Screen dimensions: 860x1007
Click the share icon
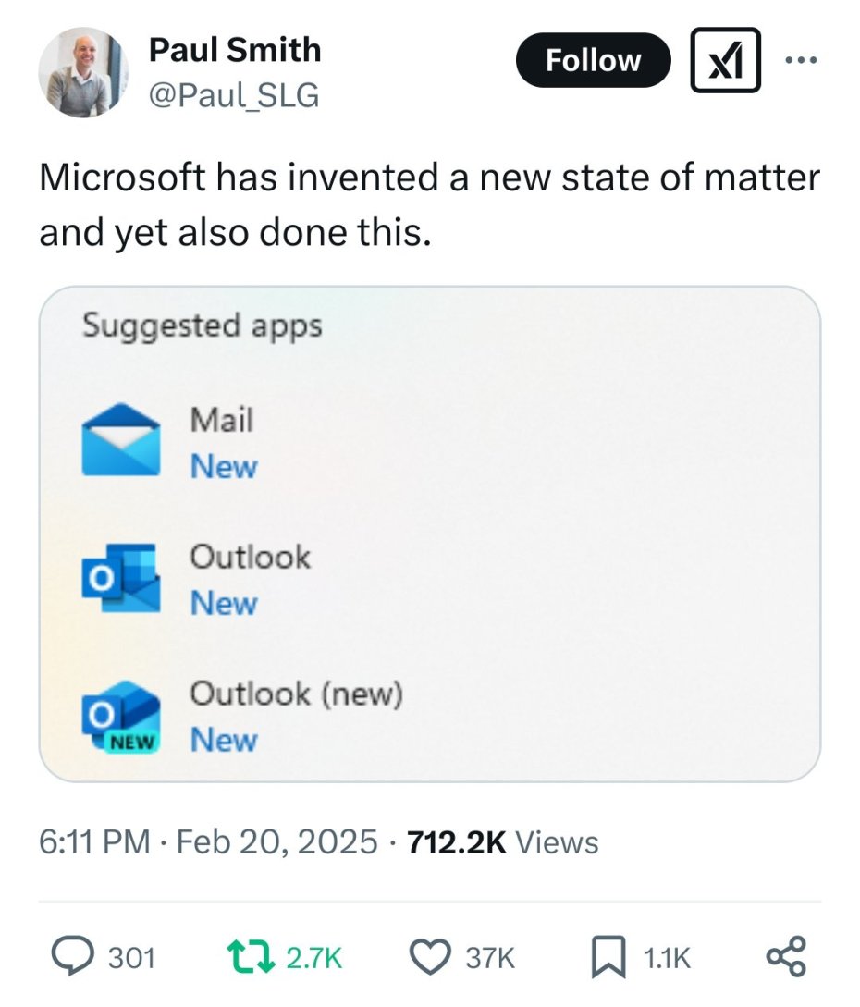(787, 957)
